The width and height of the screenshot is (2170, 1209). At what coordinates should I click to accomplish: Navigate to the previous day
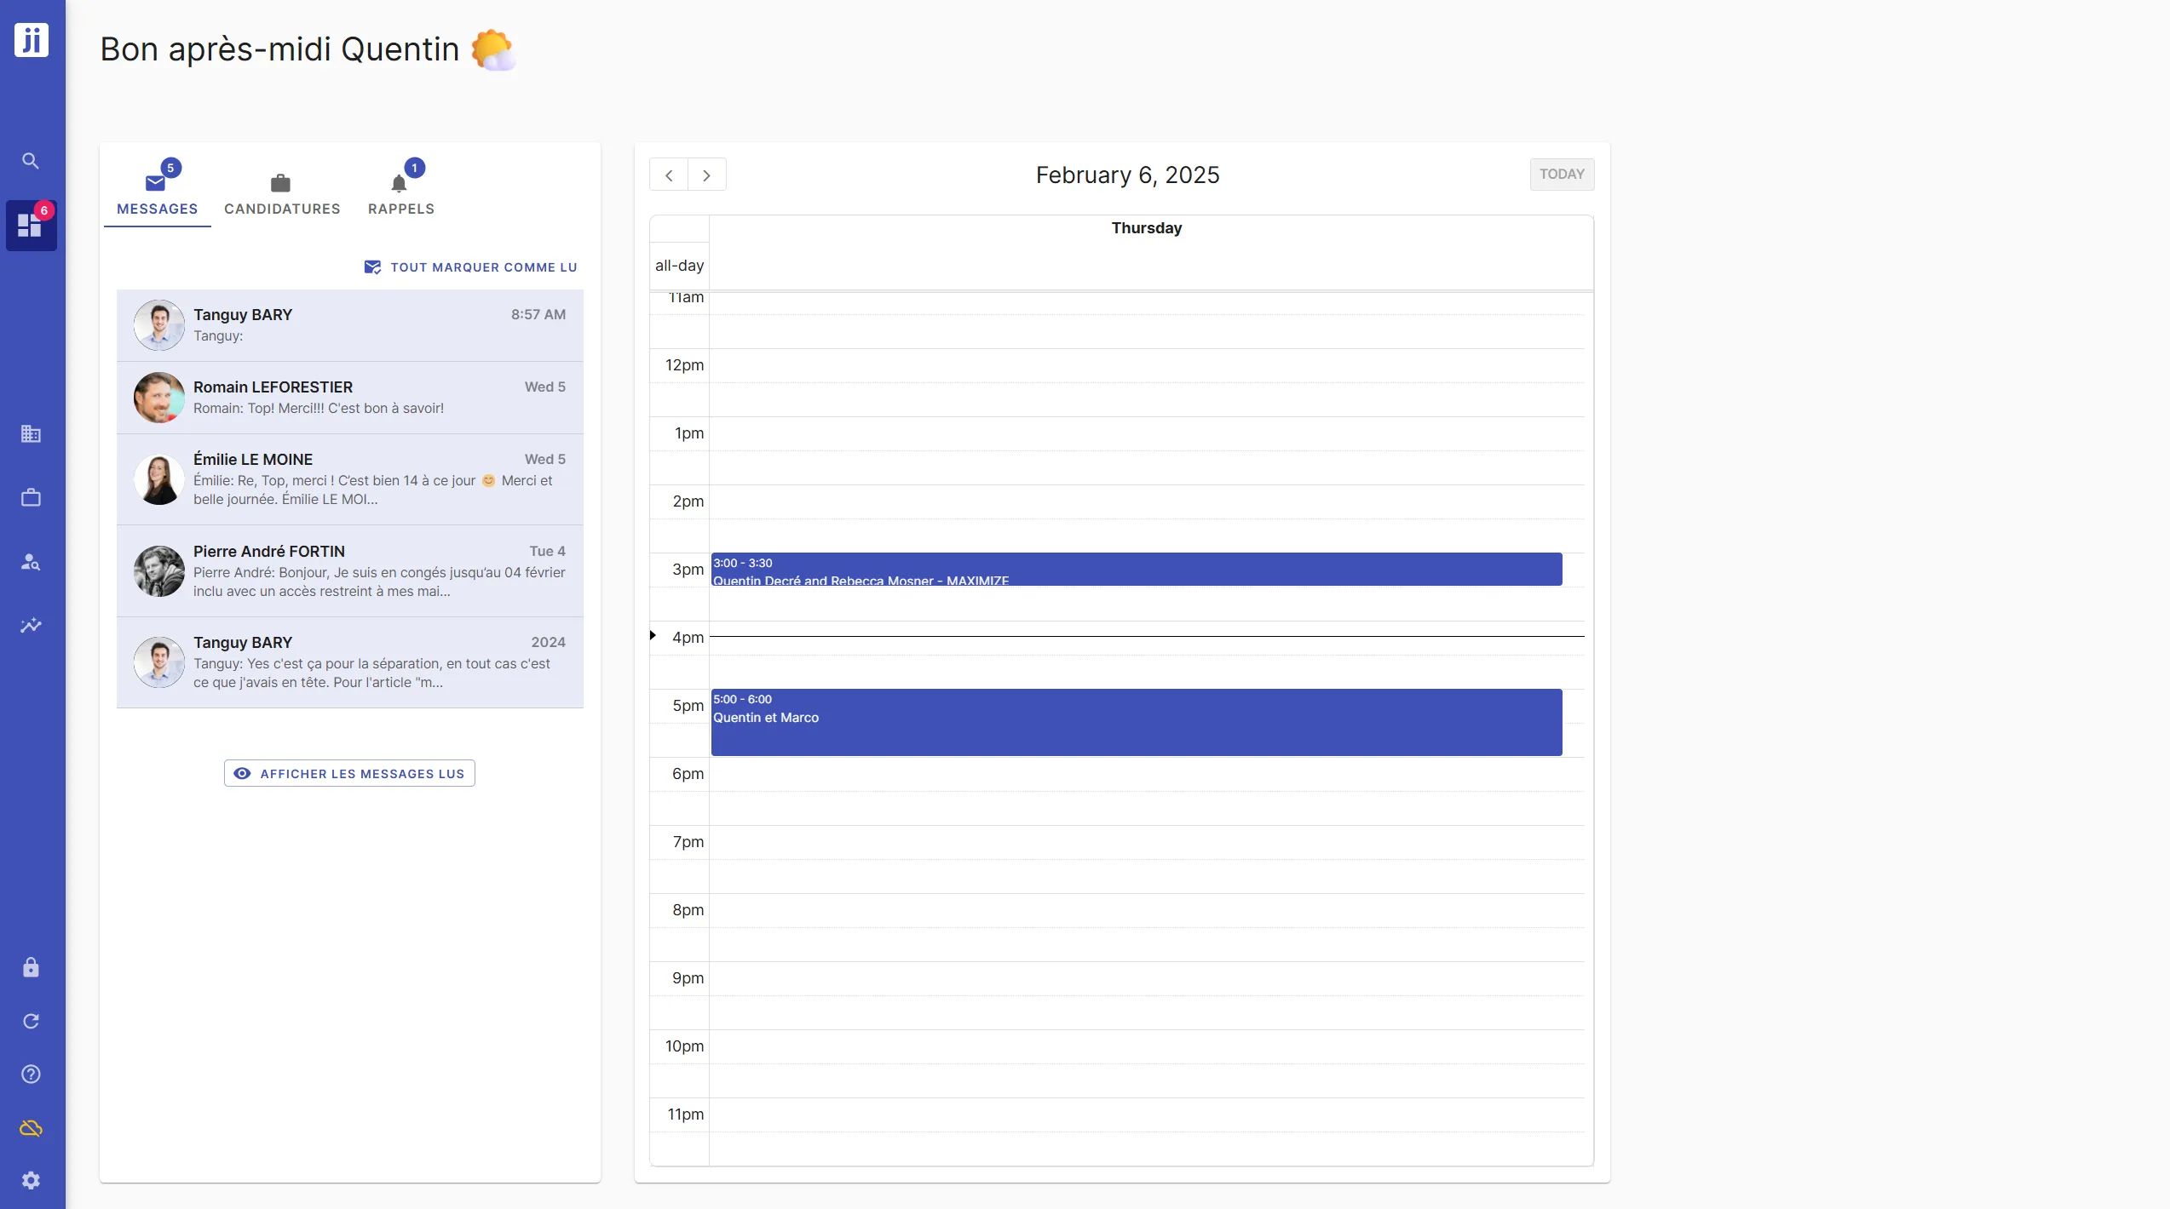(x=668, y=175)
